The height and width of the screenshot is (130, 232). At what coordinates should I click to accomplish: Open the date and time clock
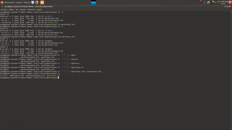223,3
